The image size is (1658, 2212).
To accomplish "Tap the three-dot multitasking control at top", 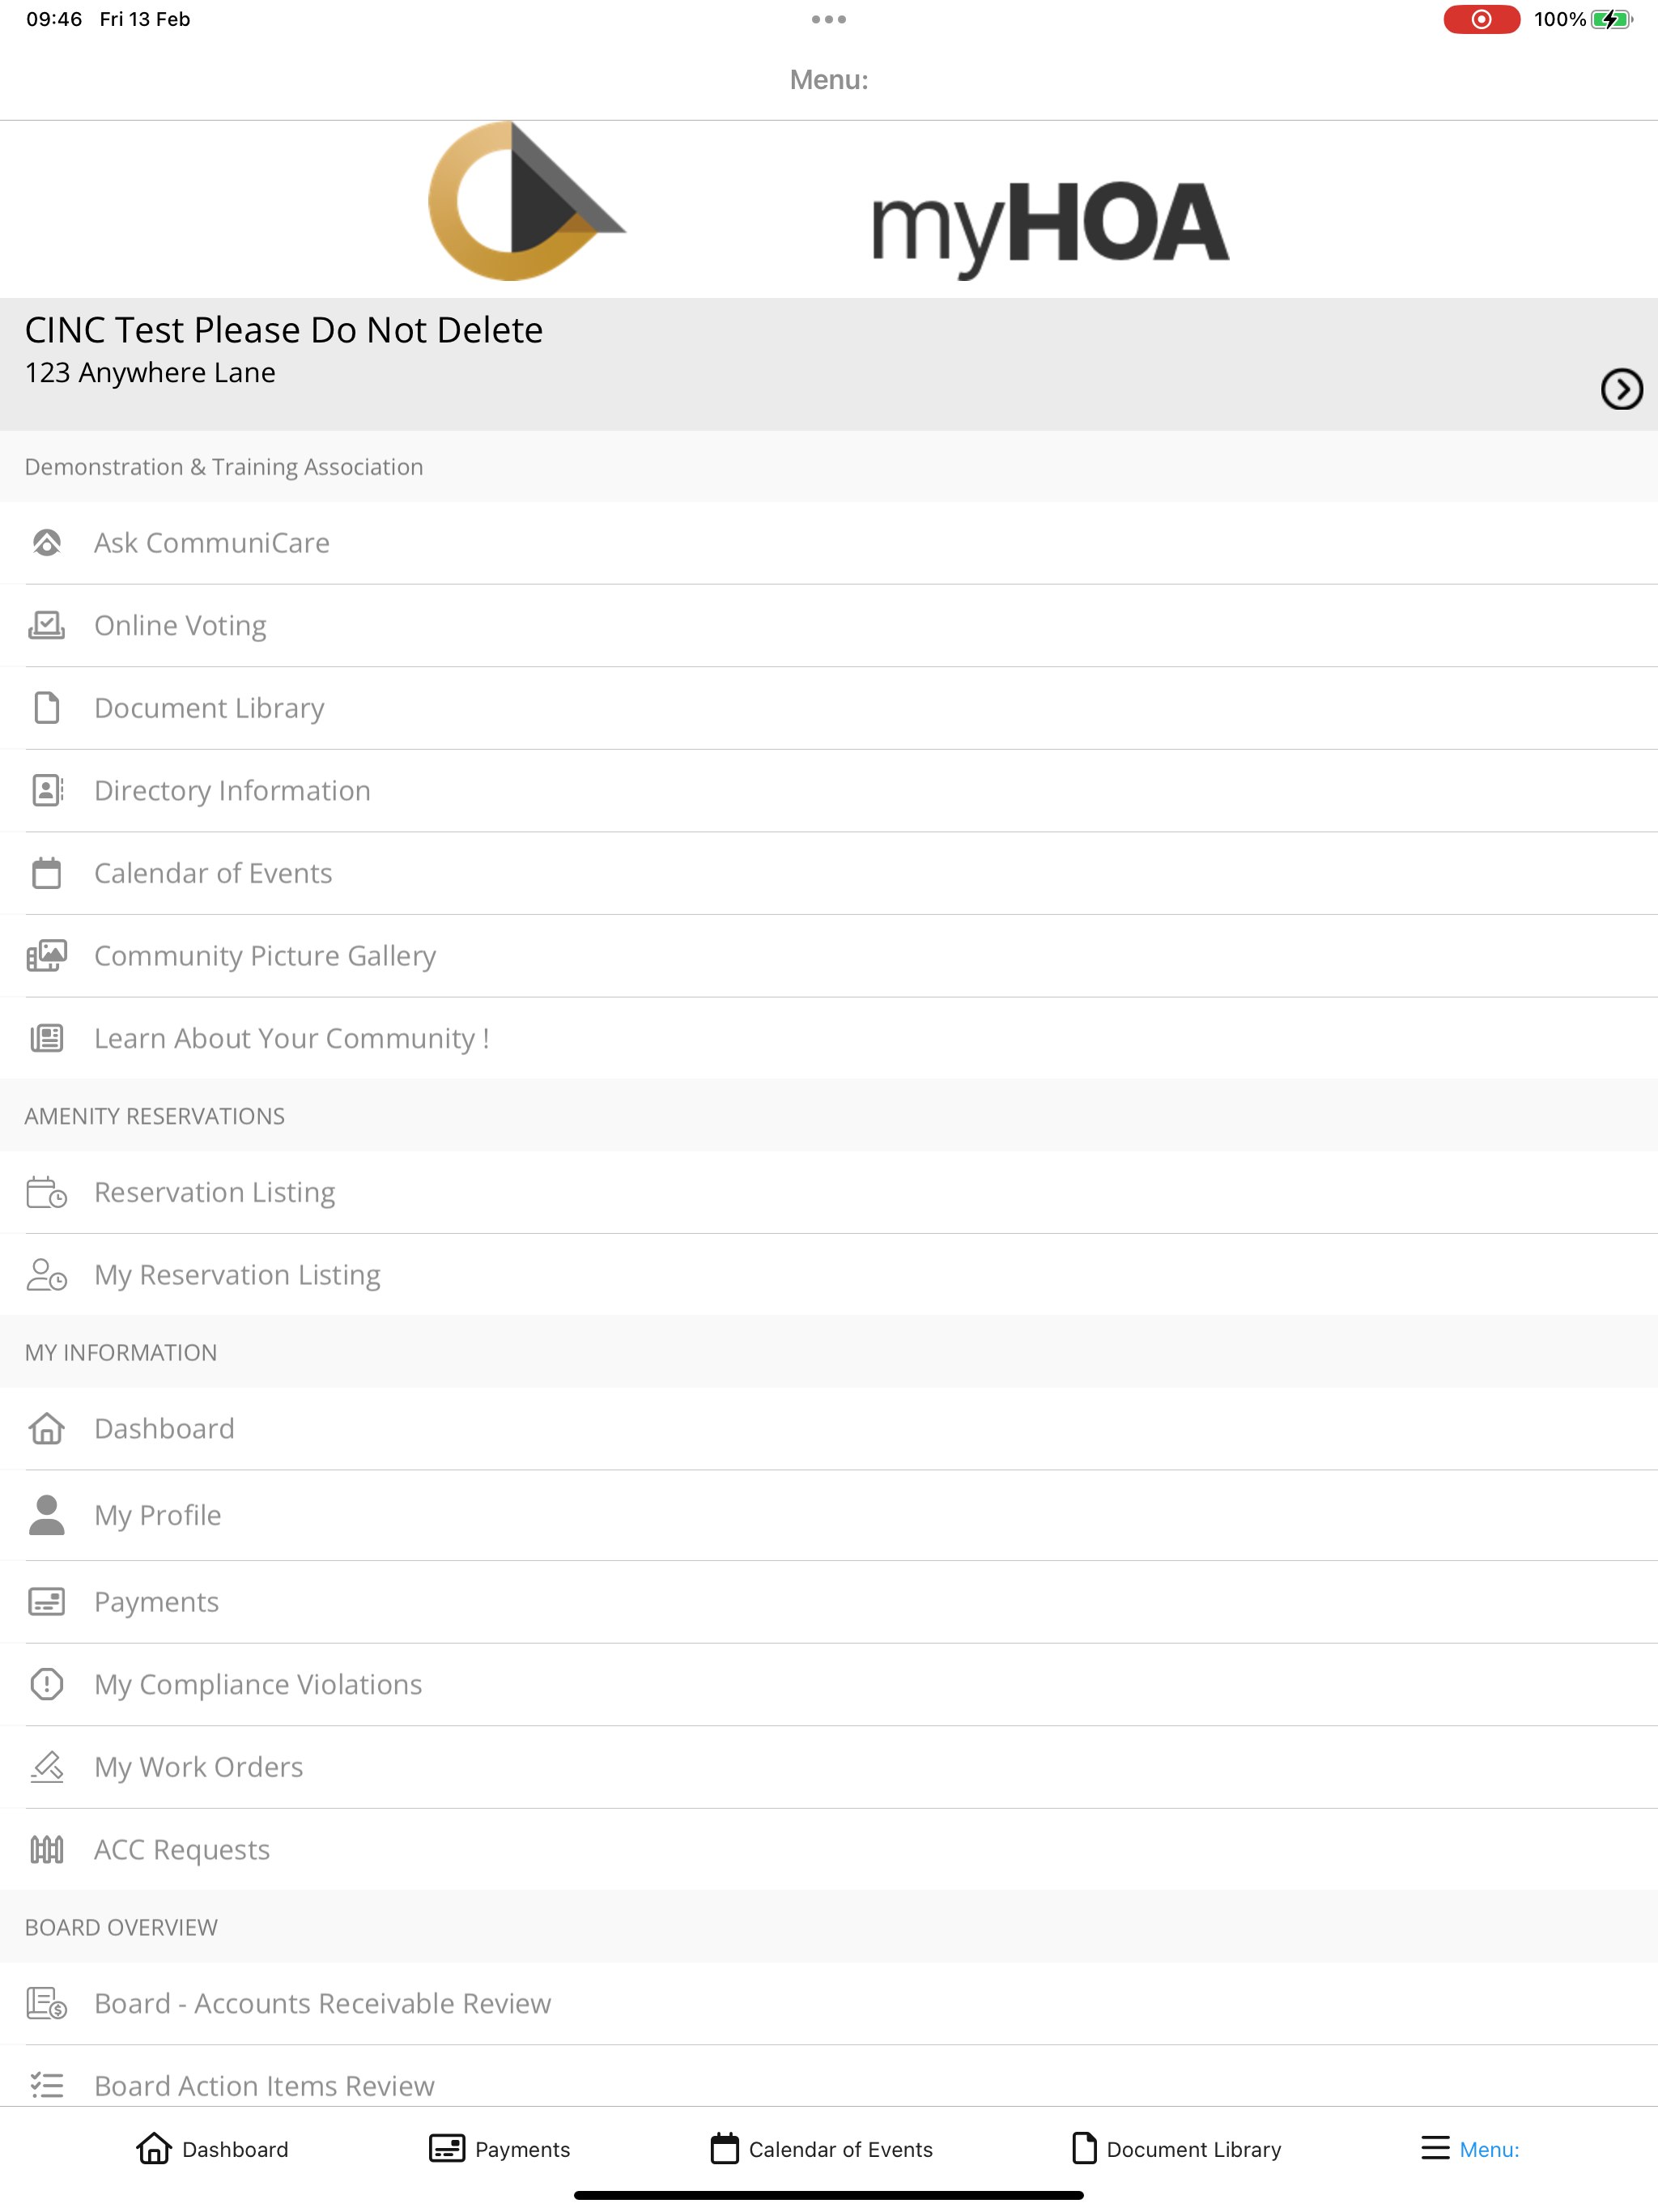I will coord(829,19).
